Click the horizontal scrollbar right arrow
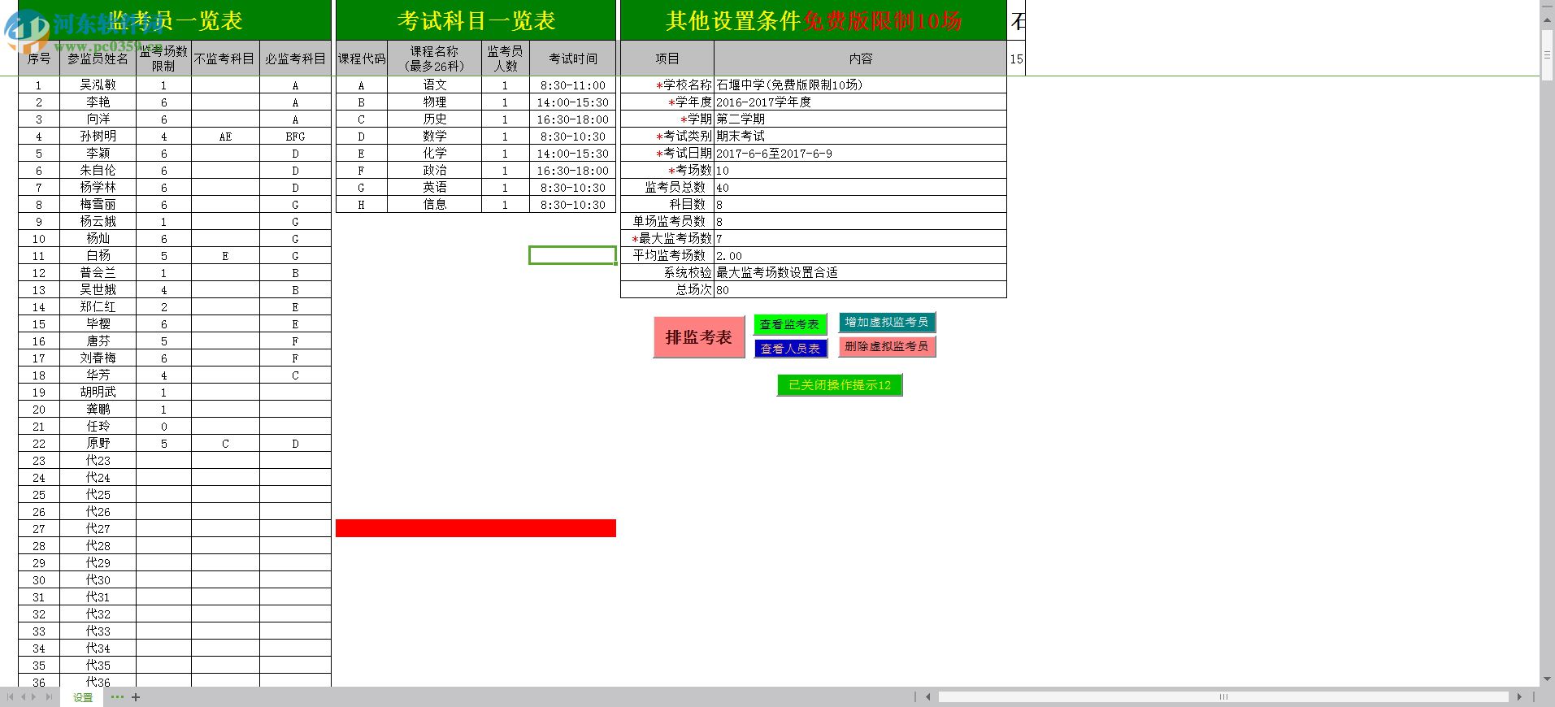Screen dimensions: 1555x707 (1519, 697)
